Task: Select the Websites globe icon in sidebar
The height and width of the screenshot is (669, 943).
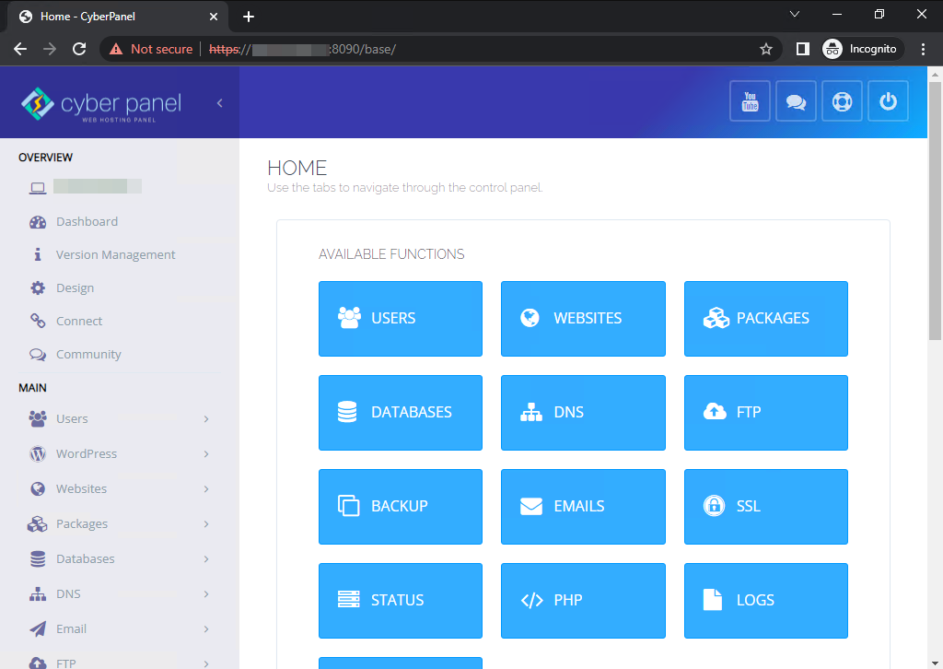Action: (37, 488)
